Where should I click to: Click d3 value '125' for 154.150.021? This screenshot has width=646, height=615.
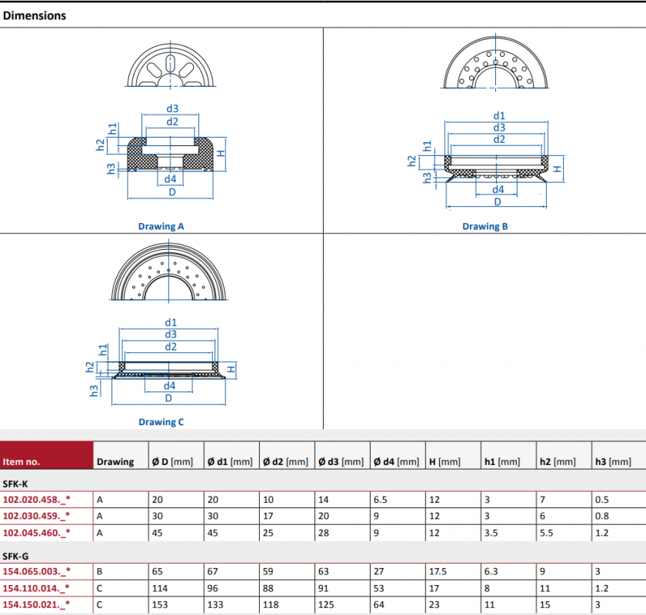pyautogui.click(x=326, y=605)
